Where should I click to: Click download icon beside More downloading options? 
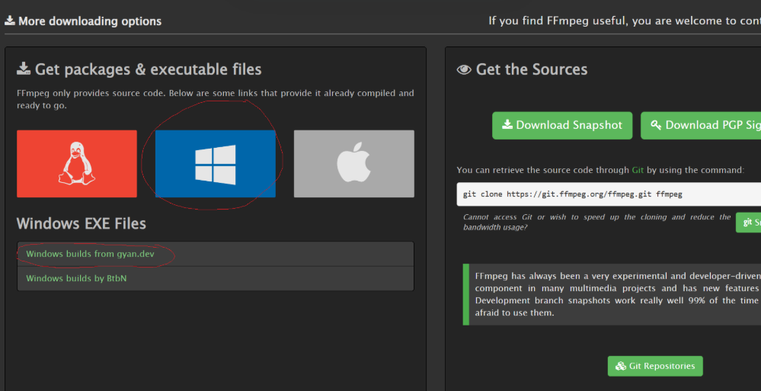pos(10,21)
